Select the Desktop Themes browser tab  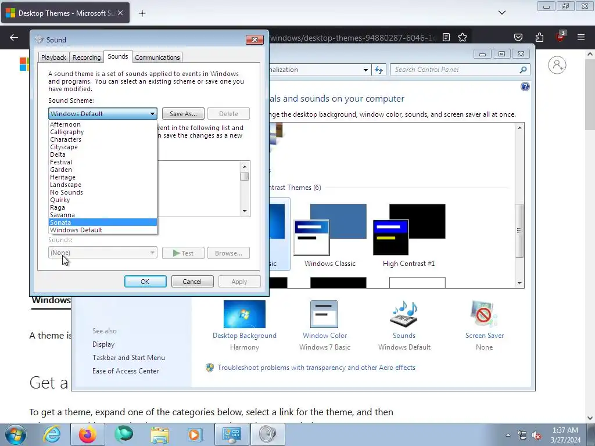[x=65, y=13]
